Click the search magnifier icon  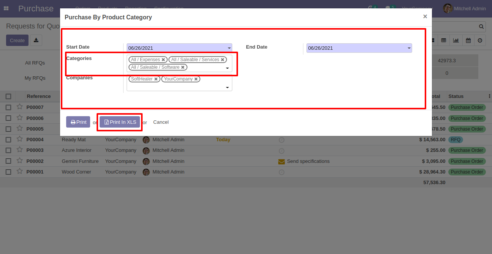coord(481,27)
